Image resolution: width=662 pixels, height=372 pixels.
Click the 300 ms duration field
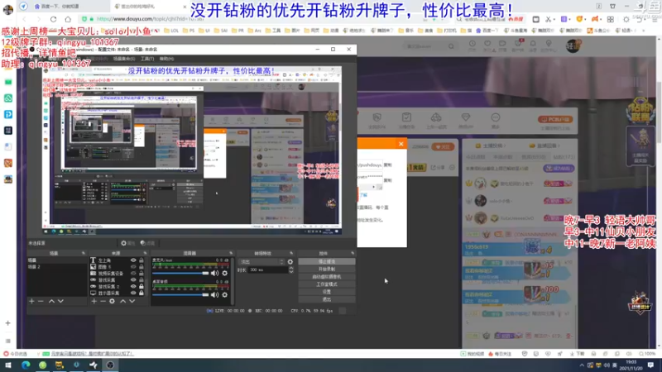(x=268, y=270)
